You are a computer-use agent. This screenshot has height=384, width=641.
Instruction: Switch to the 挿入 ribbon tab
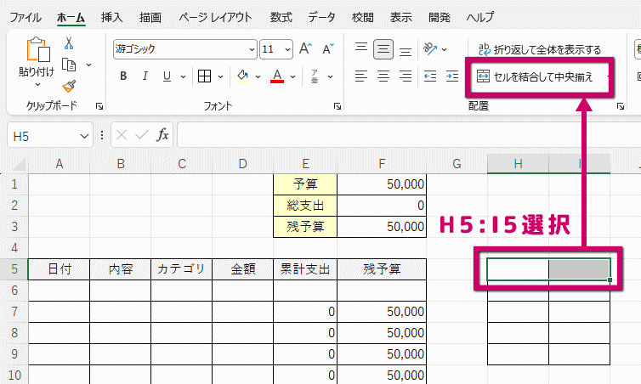point(111,16)
